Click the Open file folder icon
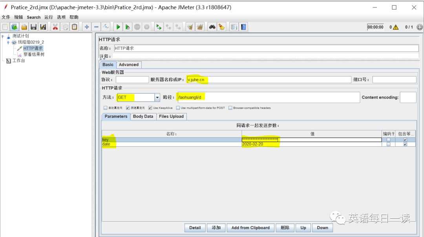Viewport: 424px width, 237px height. tap(24, 27)
